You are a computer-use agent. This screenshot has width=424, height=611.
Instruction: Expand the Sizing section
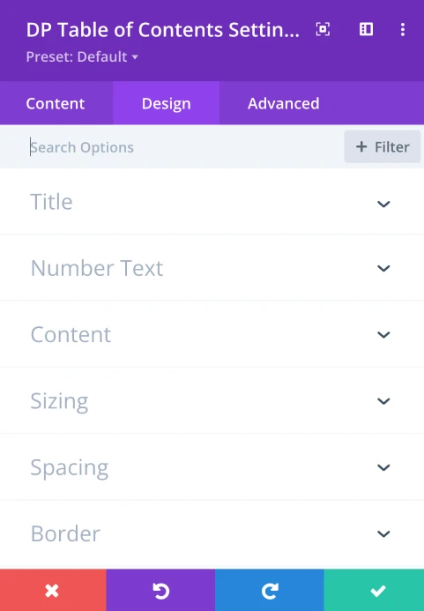pos(212,400)
